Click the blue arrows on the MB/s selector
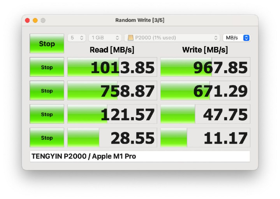This screenshot has width=280, height=199. point(246,38)
